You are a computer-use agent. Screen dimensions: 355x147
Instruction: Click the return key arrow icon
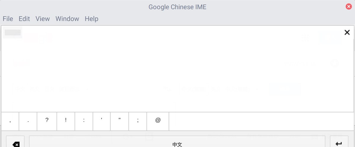coord(339,144)
